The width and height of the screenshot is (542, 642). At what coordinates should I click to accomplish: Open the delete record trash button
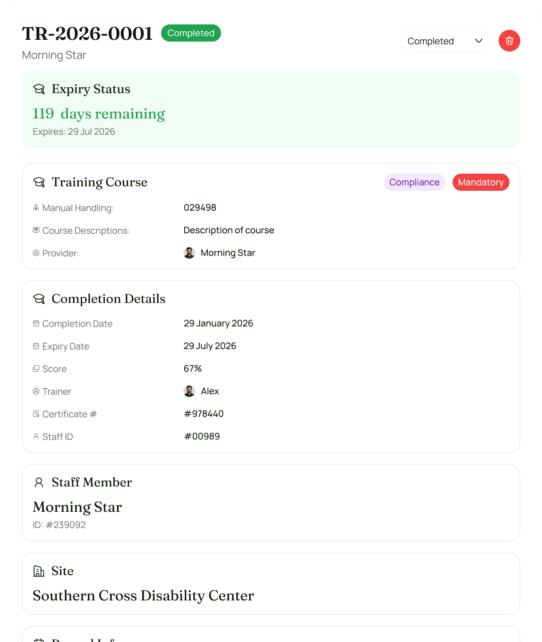coord(509,41)
